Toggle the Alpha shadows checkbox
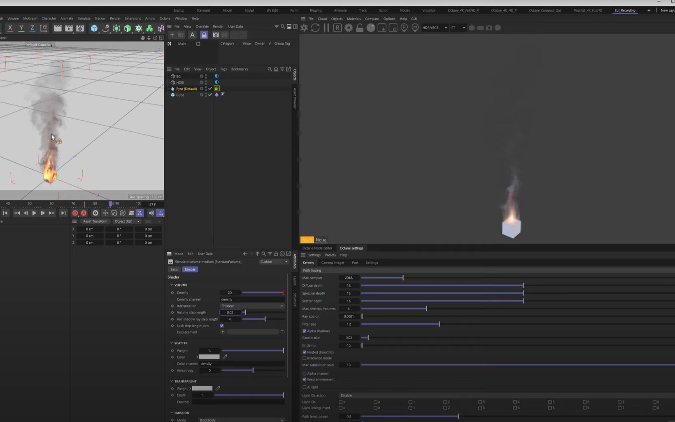 click(305, 331)
